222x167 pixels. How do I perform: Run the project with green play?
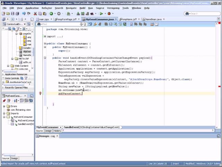click(x=101, y=14)
